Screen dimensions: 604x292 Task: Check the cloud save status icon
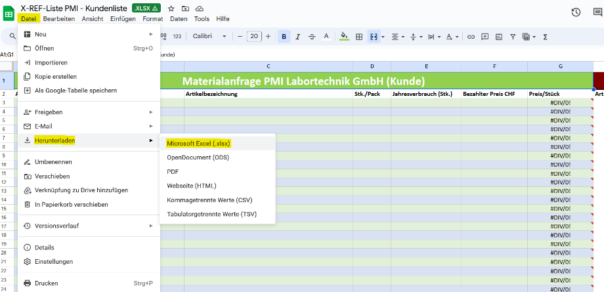(x=199, y=9)
